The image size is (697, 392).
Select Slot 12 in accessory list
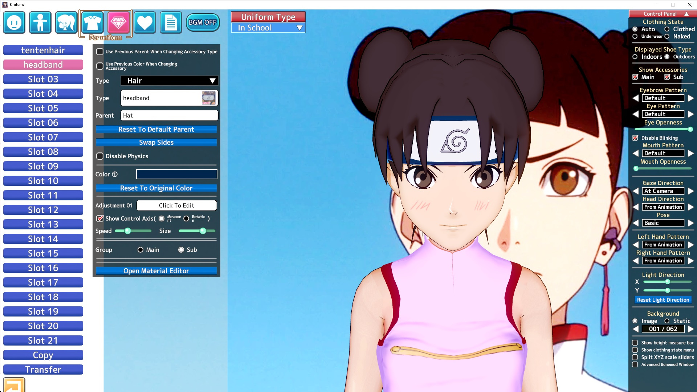[43, 210]
